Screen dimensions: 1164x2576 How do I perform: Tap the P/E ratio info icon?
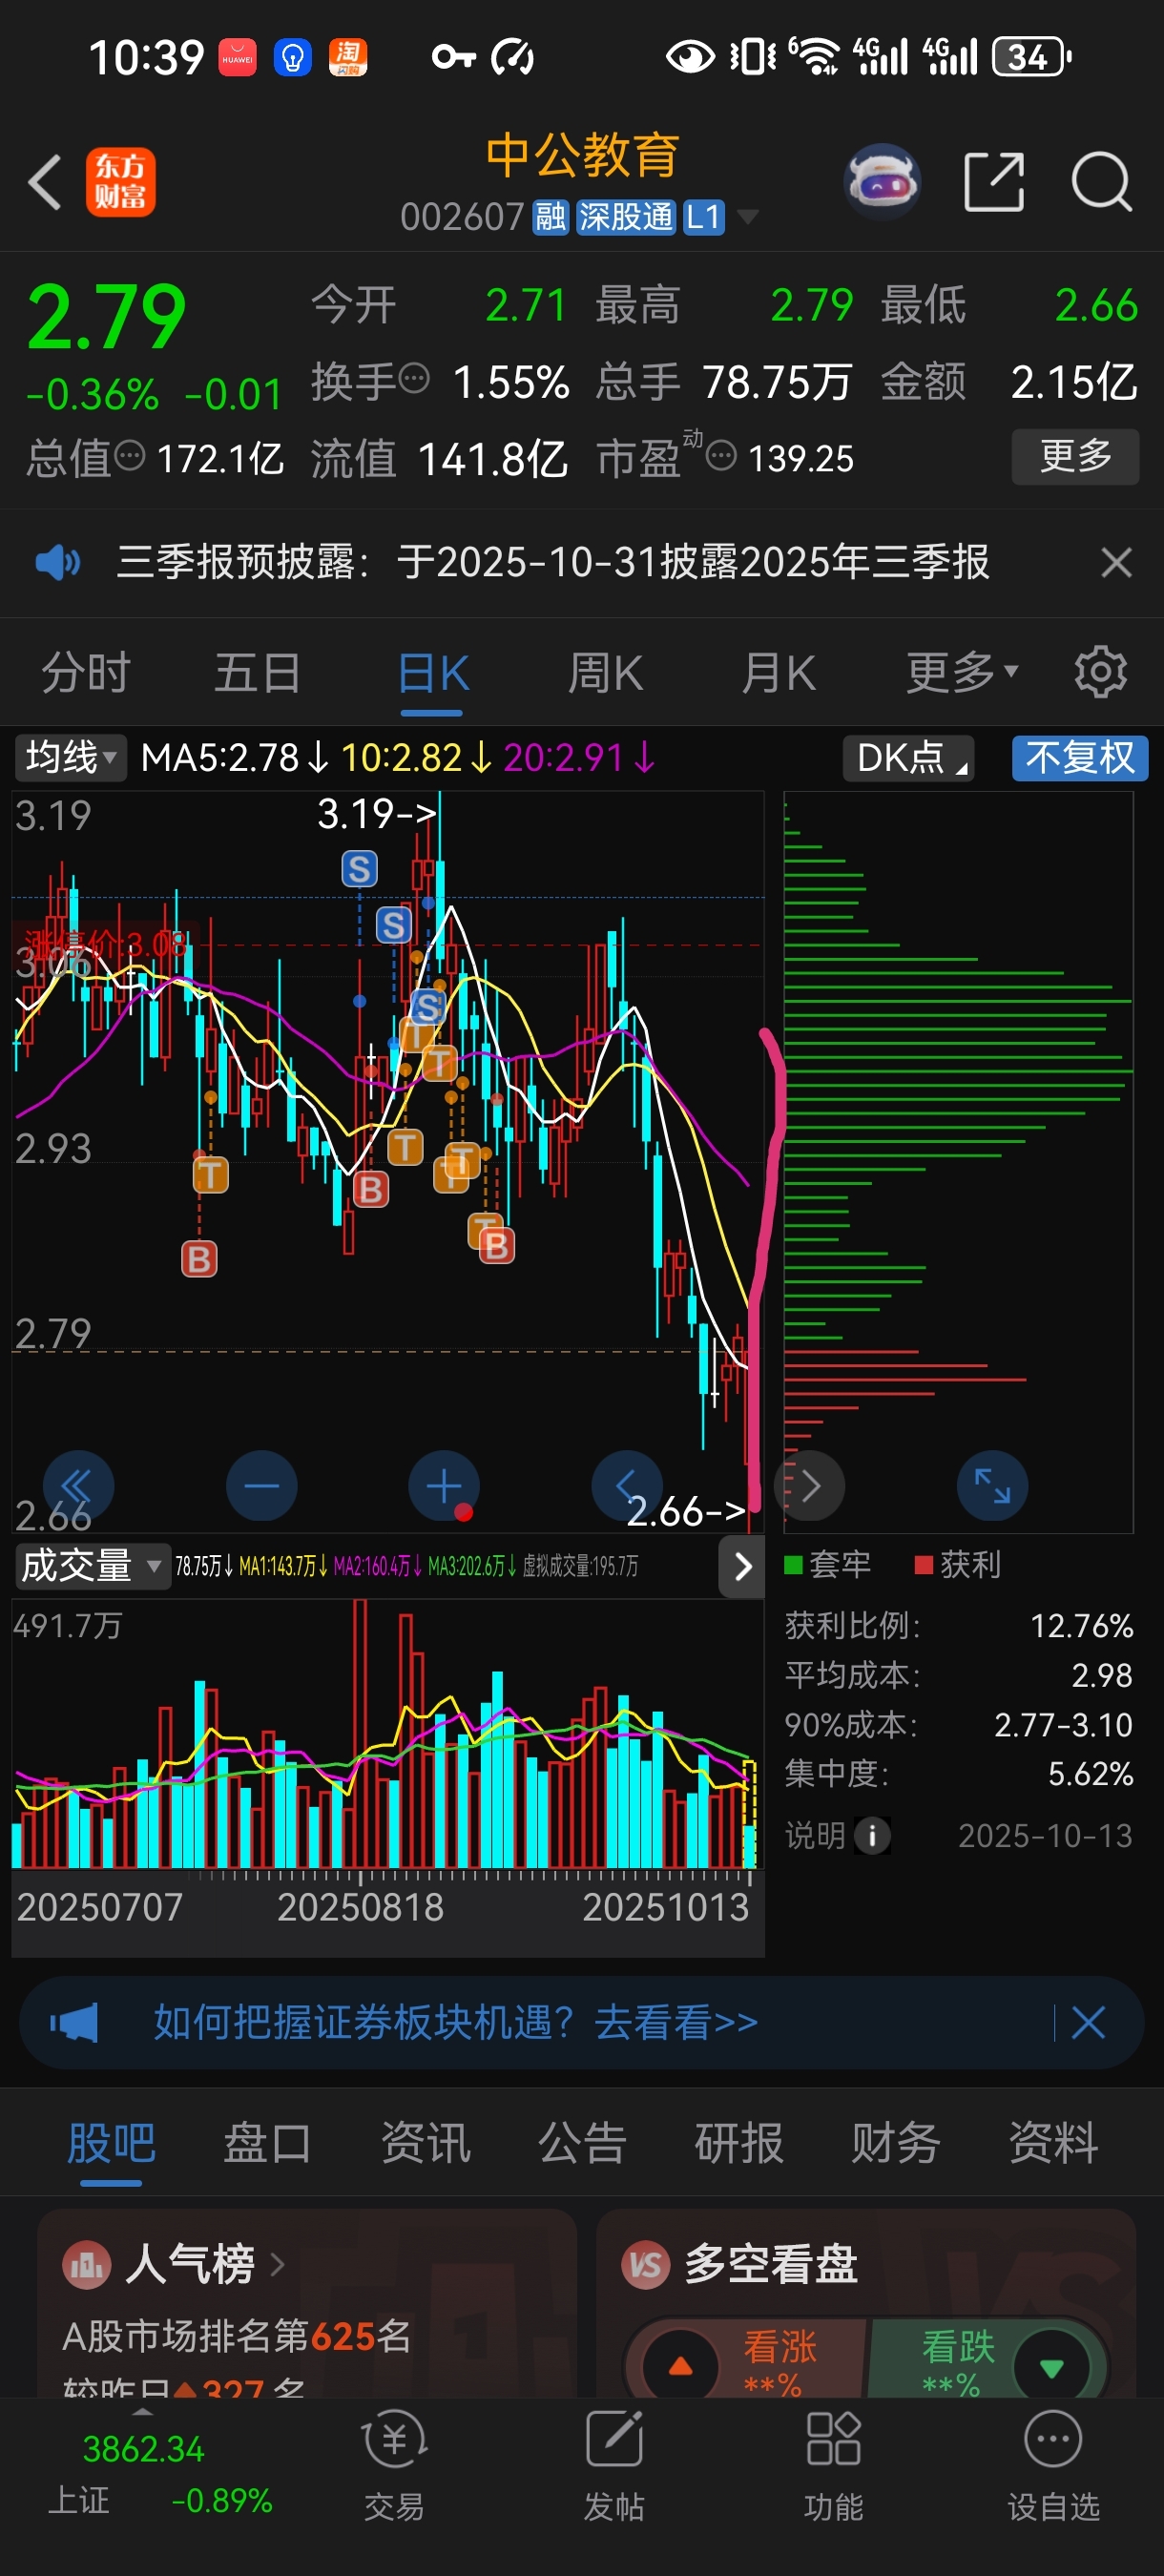(721, 456)
